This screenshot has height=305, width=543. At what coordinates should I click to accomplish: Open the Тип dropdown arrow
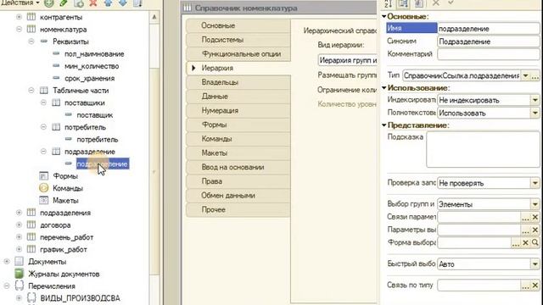point(526,75)
